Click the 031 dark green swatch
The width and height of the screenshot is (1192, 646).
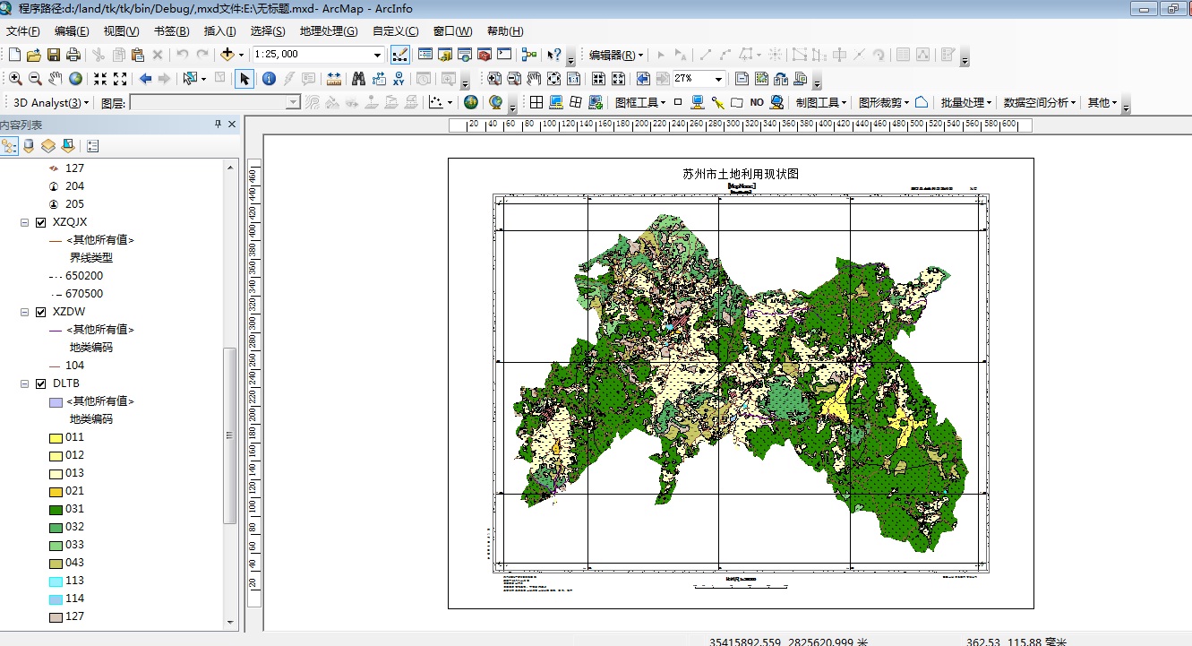pyautogui.click(x=56, y=509)
